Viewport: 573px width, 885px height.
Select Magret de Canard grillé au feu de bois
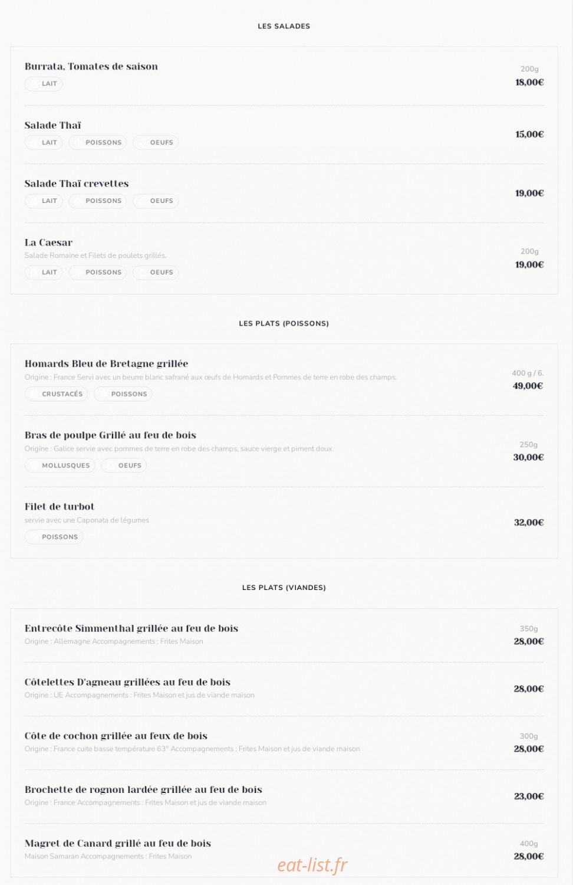pos(118,844)
